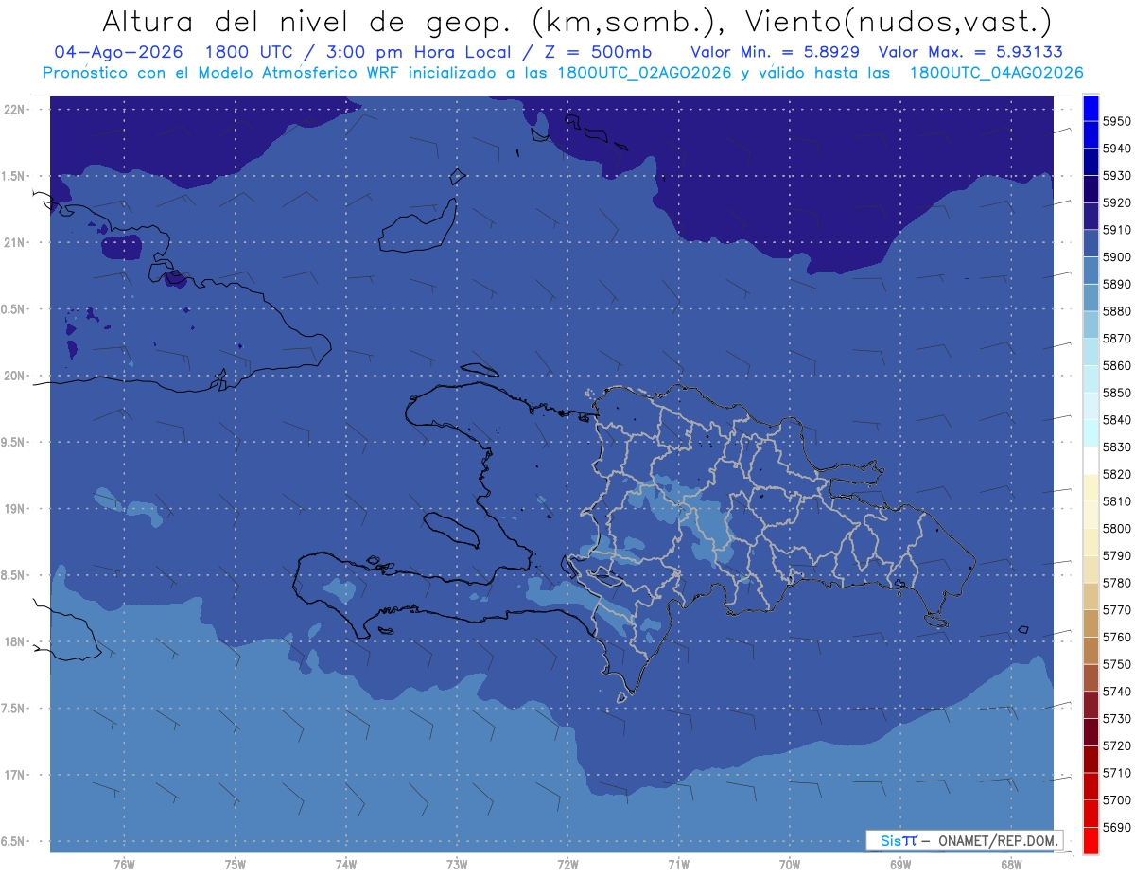Click the '5820' color scale value
Screen dimensions: 1135x877
pyautogui.click(x=1116, y=474)
